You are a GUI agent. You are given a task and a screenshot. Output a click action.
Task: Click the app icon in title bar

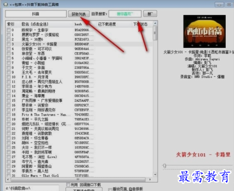(x=6, y=5)
